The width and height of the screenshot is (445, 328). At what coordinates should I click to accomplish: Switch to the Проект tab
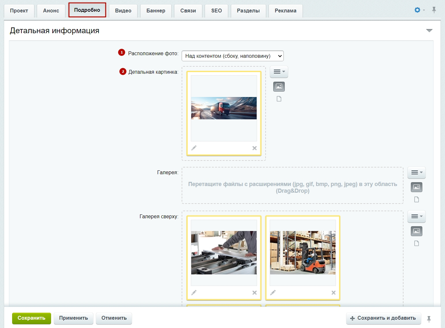[19, 11]
